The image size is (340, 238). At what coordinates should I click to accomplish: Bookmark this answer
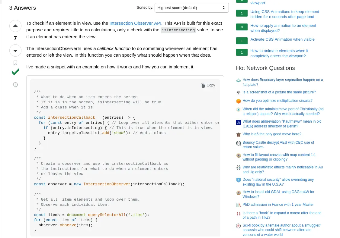(x=15, y=63)
